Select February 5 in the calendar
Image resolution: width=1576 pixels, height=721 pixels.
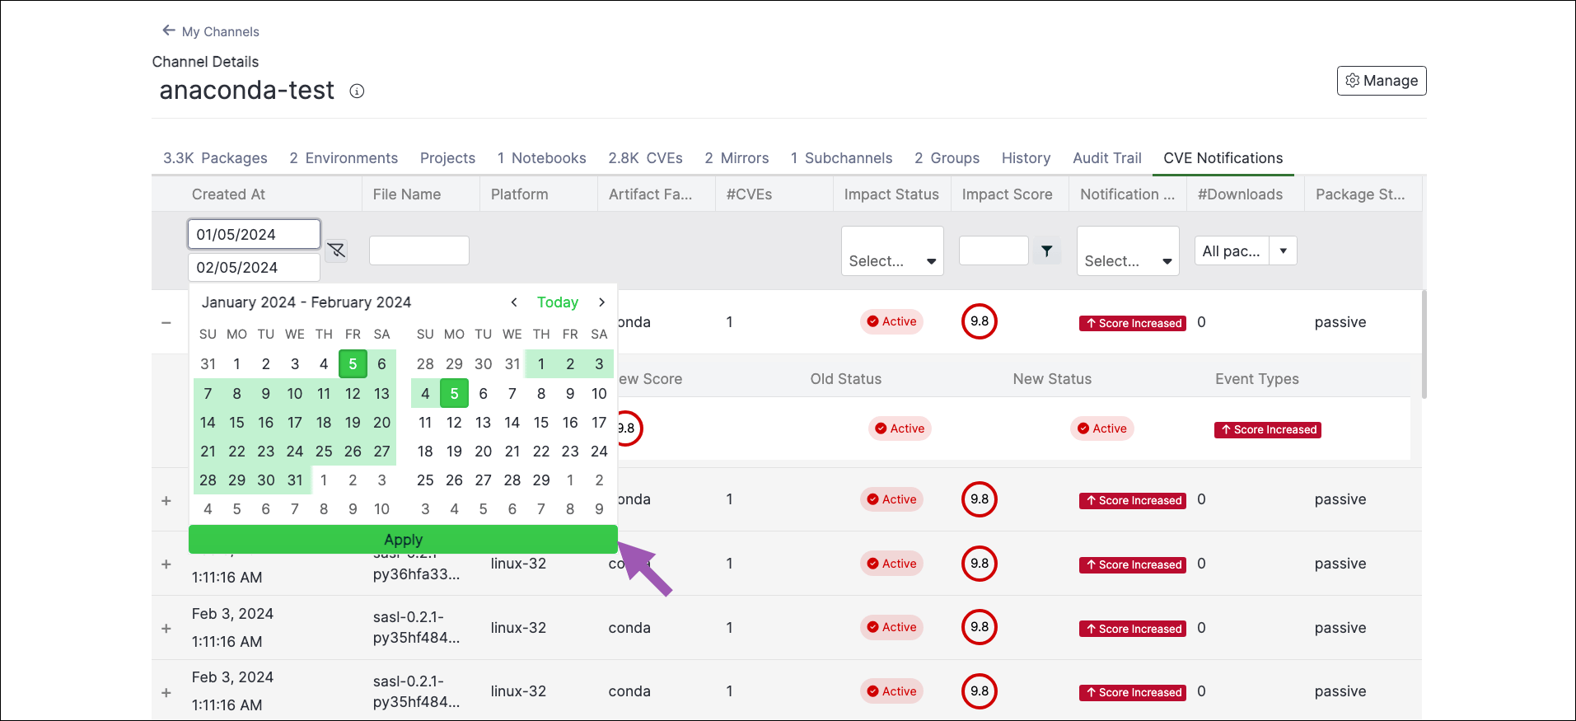(x=454, y=393)
